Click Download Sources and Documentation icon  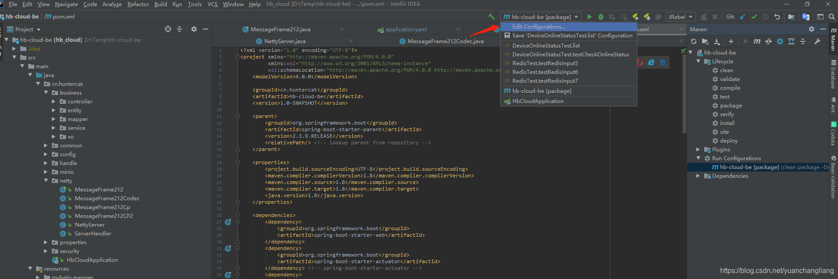tap(717, 41)
